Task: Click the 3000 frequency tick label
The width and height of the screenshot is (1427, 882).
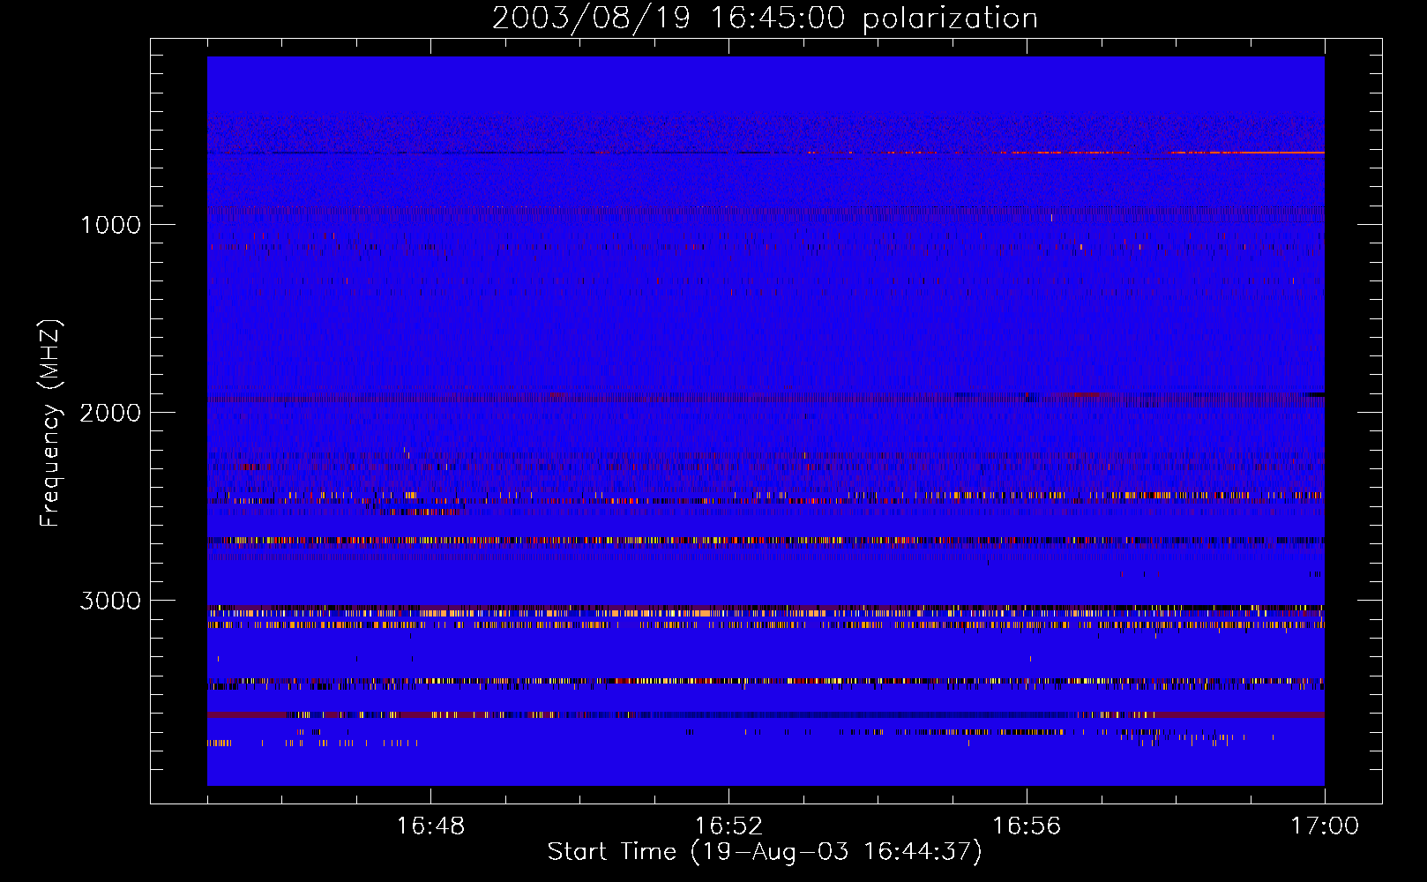Action: point(110,601)
